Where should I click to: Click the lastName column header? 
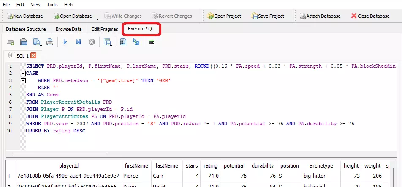click(x=167, y=166)
